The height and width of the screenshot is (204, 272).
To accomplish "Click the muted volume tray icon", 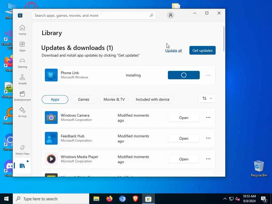I will (238, 199).
